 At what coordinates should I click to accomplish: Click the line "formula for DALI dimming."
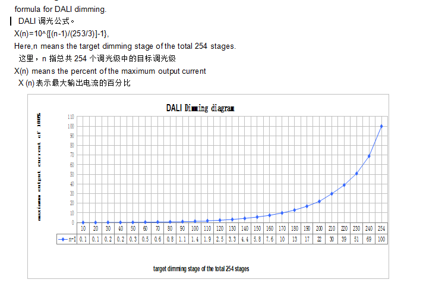[x=61, y=9]
